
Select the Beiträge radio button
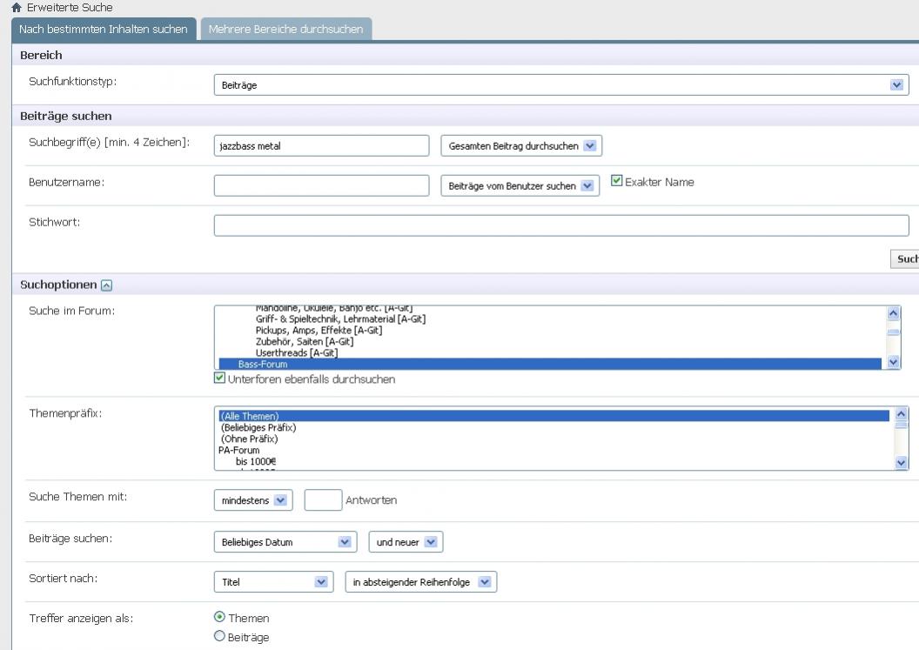pos(220,636)
